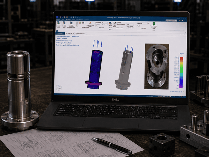This screenshot has height=157, width=209.
Task: Click the zoom-in magnifier icon in the ribbon
Action: click(138, 25)
